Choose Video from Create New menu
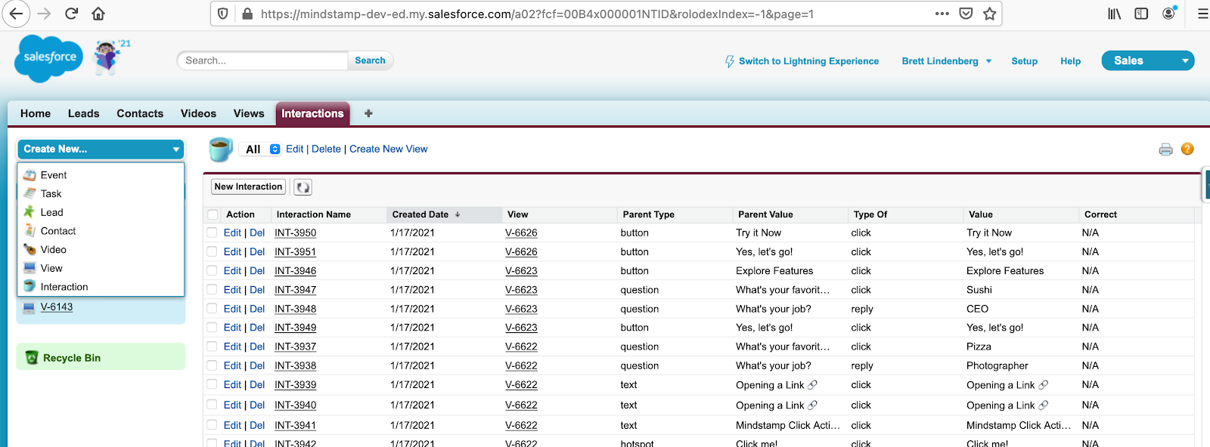The image size is (1210, 447). (x=54, y=249)
